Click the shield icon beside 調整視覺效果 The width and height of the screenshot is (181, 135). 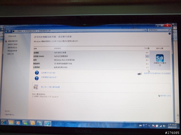[x=6, y=41]
